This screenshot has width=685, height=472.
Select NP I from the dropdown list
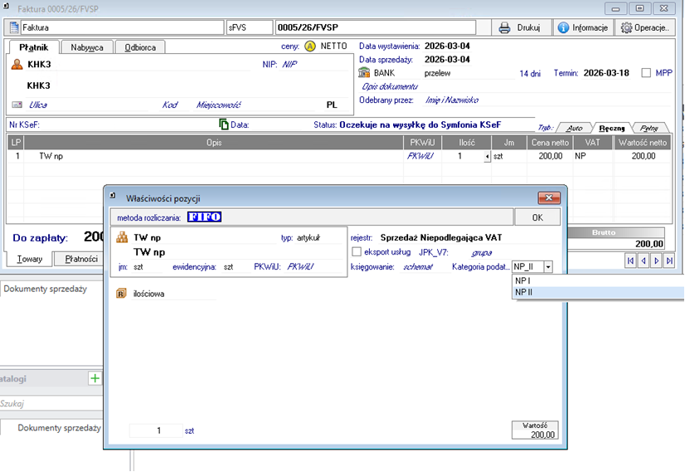coord(522,281)
